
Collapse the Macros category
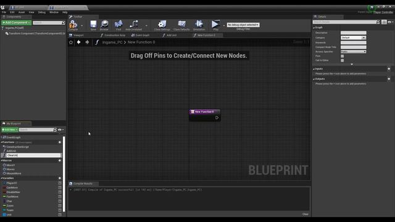click(1, 160)
